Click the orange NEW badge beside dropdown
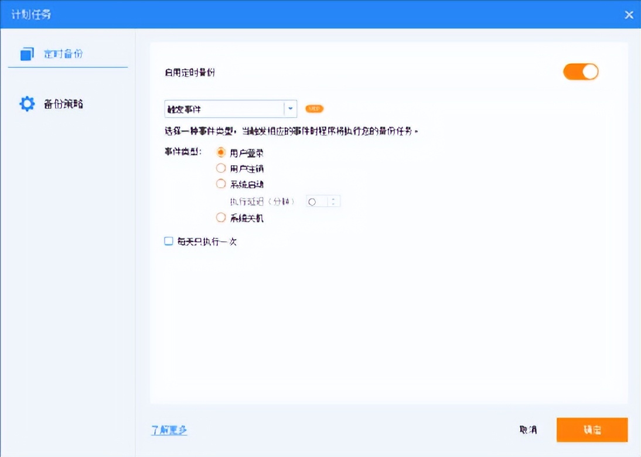Screen dimensions: 641x457 [313, 109]
